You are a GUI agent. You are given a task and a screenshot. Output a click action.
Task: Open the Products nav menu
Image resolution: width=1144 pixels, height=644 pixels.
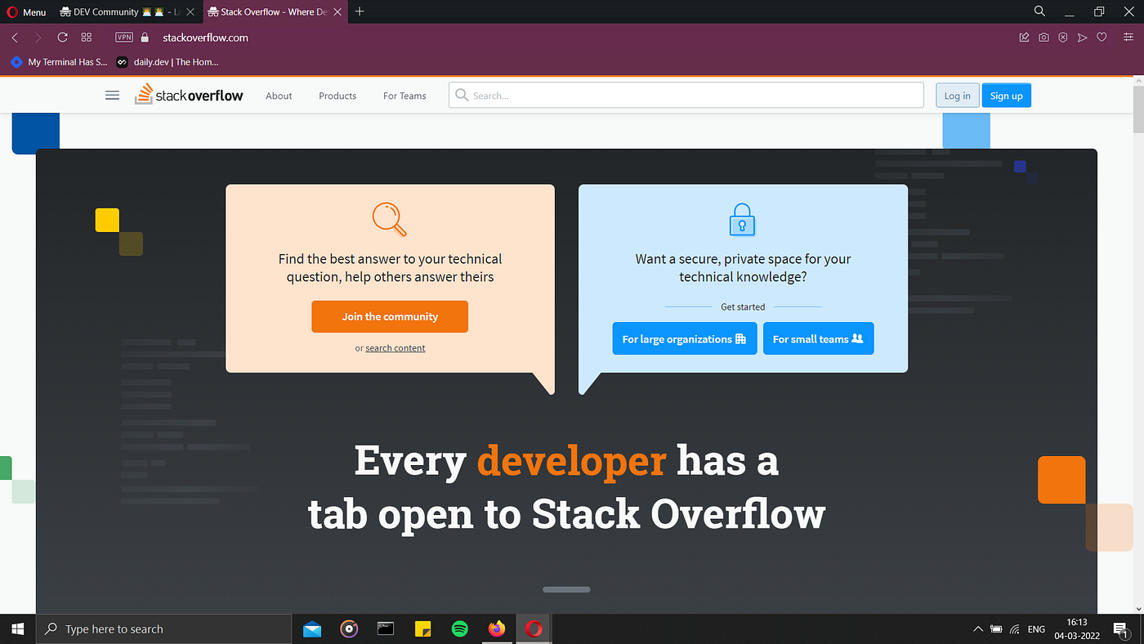coord(337,96)
